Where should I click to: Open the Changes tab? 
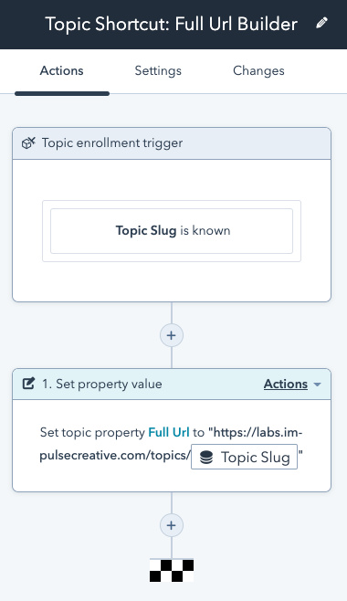(x=258, y=71)
